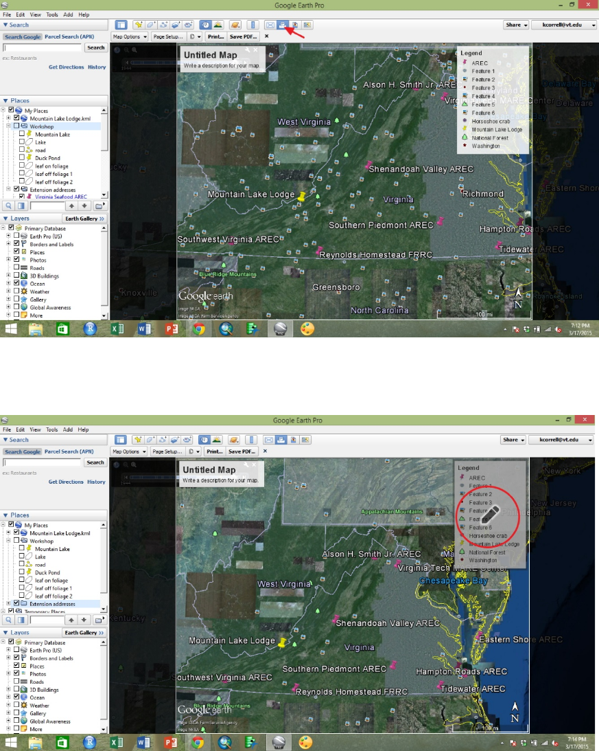Open planet switcher in lower window toolbar
599x751 pixels.
pos(234,440)
